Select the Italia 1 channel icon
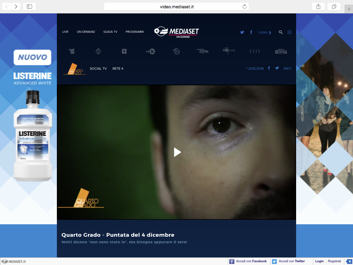This screenshot has width=353, height=265. click(98, 51)
